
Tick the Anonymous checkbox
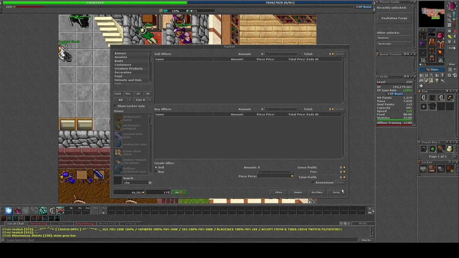click(x=313, y=182)
